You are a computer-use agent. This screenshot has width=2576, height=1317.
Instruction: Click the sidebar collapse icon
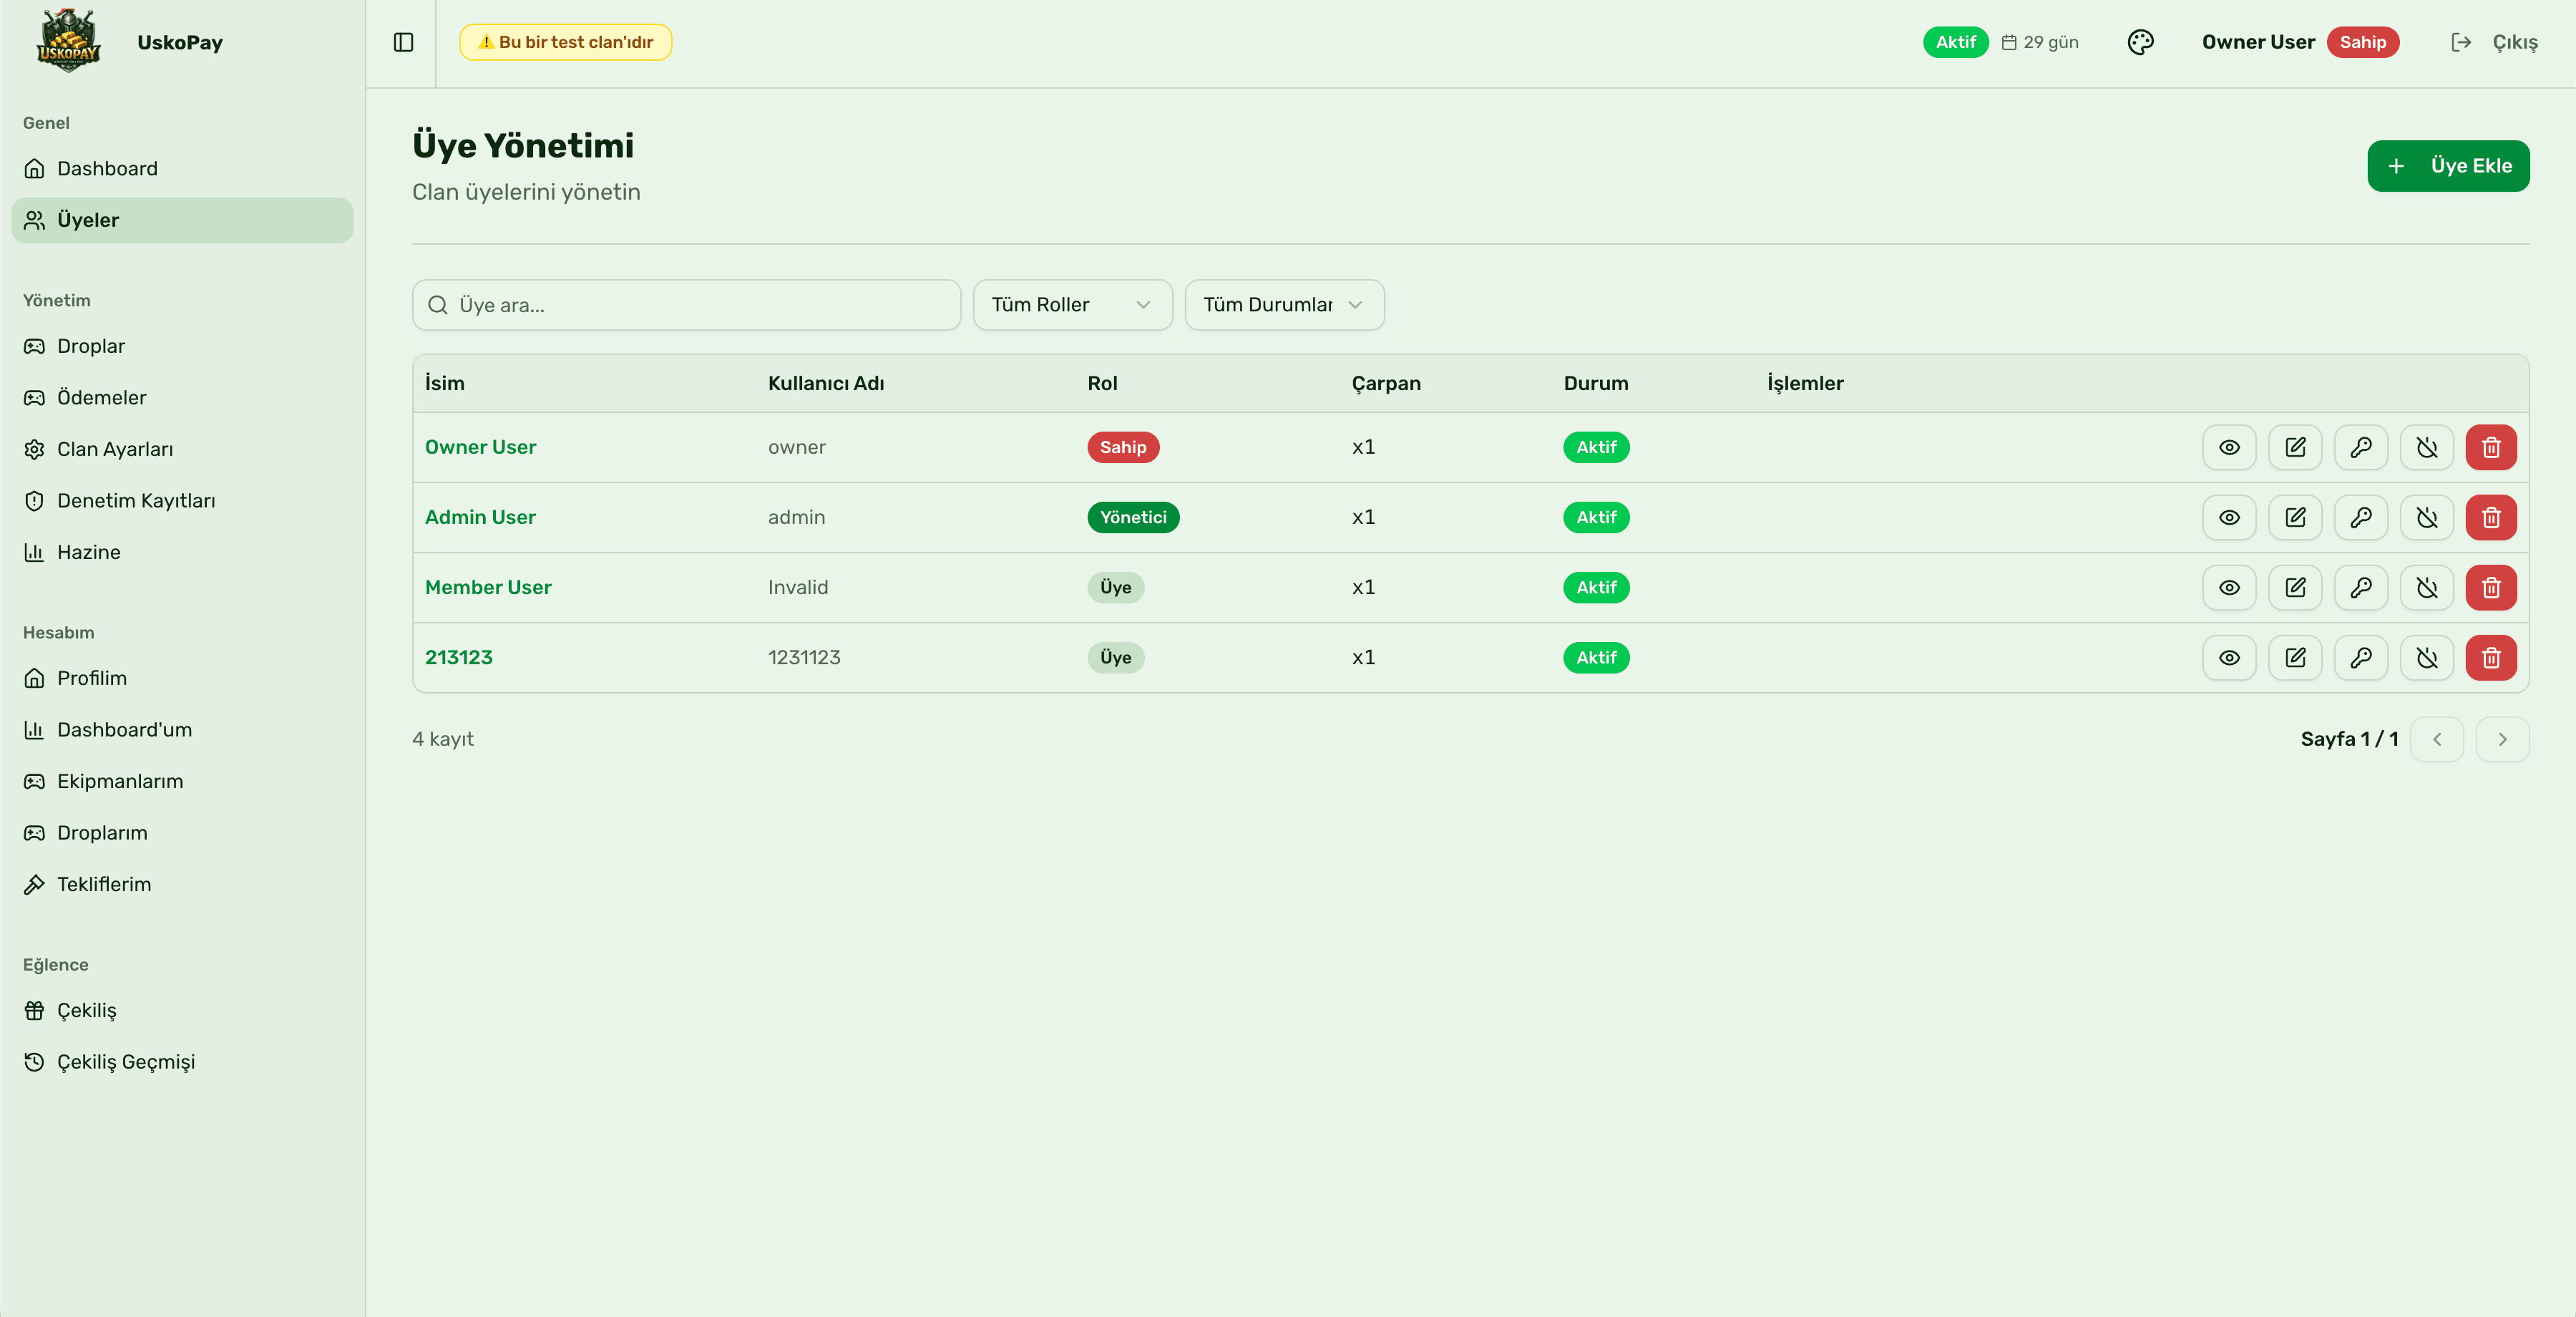(x=403, y=42)
